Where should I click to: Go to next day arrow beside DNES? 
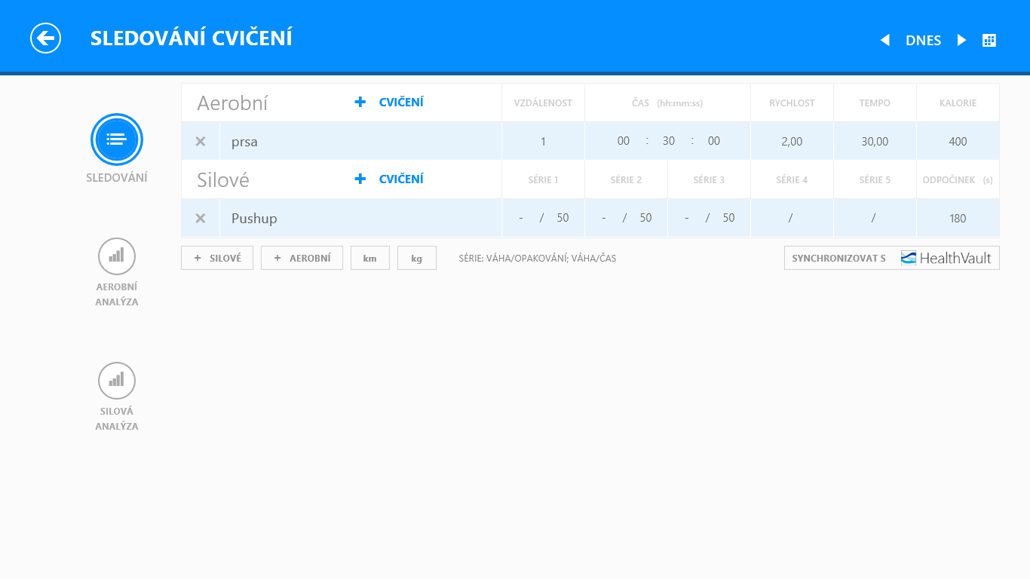click(x=961, y=40)
